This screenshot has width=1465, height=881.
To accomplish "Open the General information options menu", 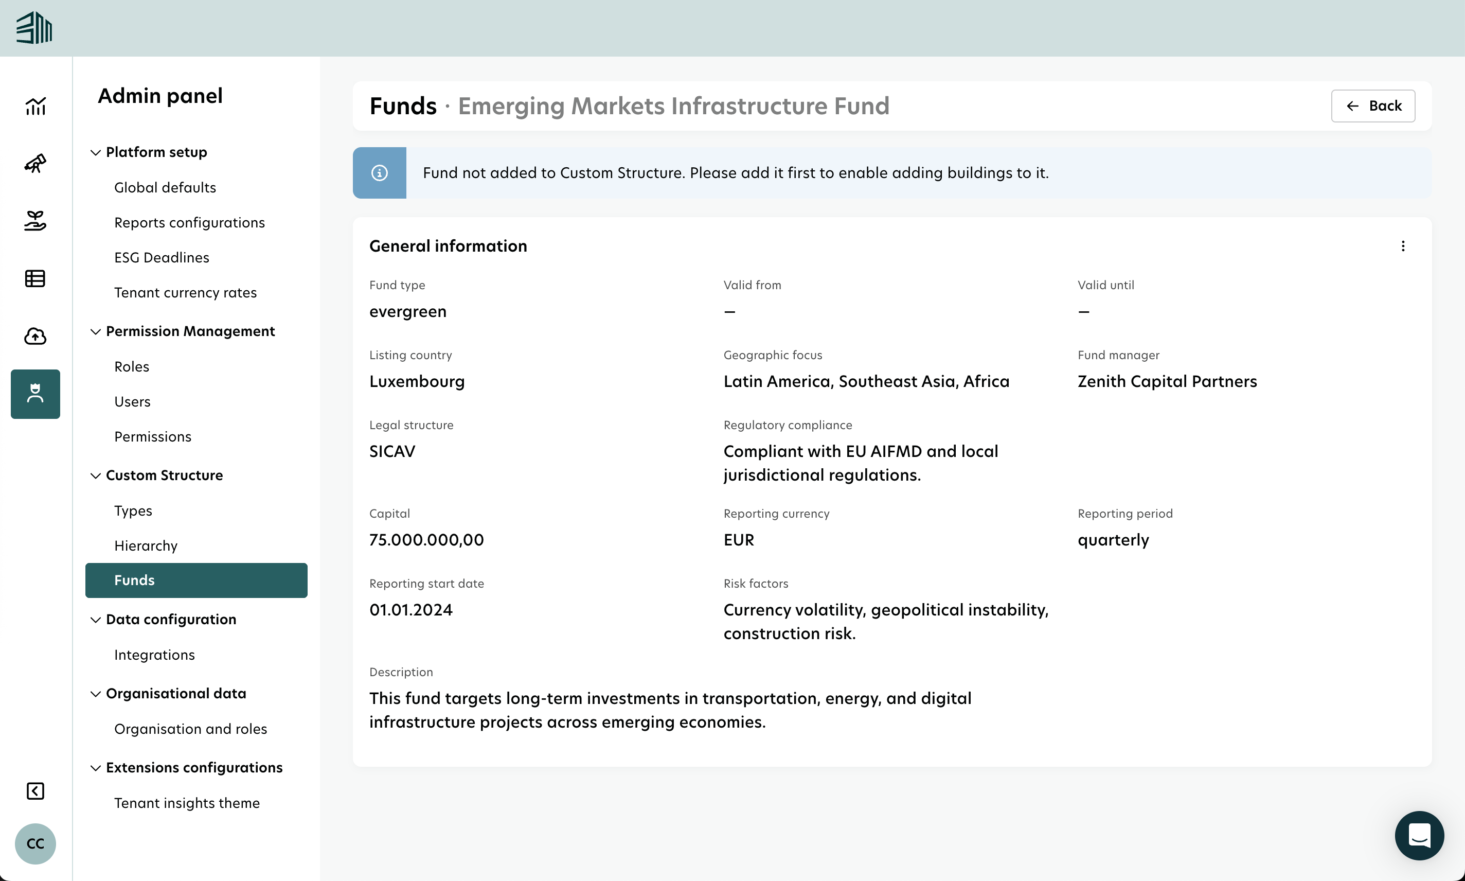I will pyautogui.click(x=1403, y=246).
